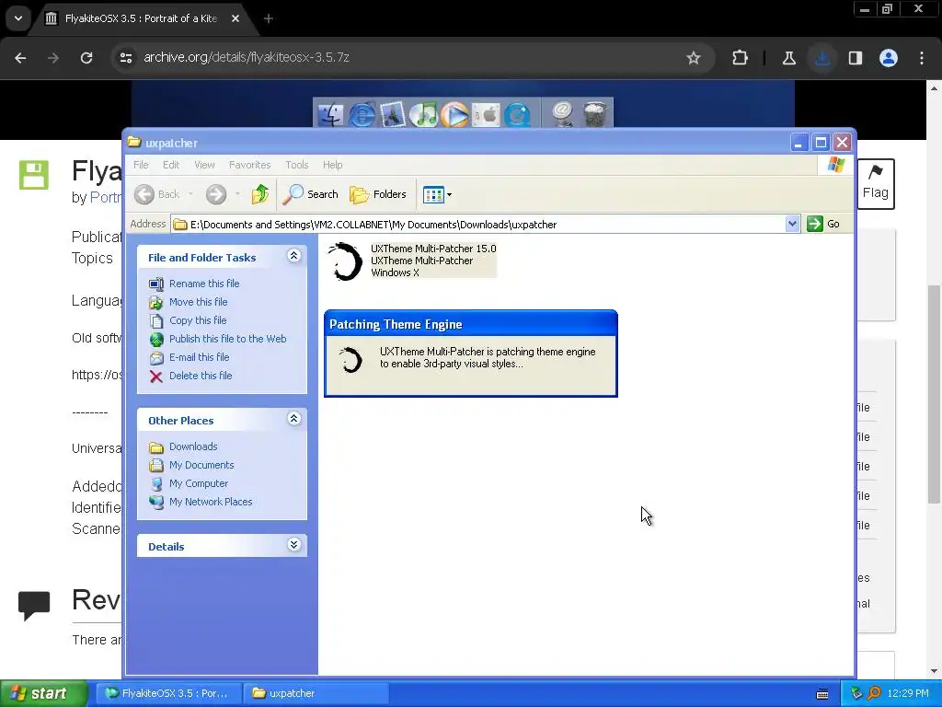942x707 pixels.
Task: Click the Flag button on archive.org page
Action: click(876, 184)
